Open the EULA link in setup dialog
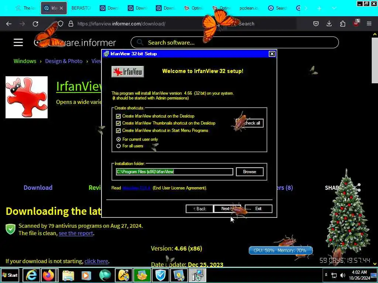 [x=137, y=188]
